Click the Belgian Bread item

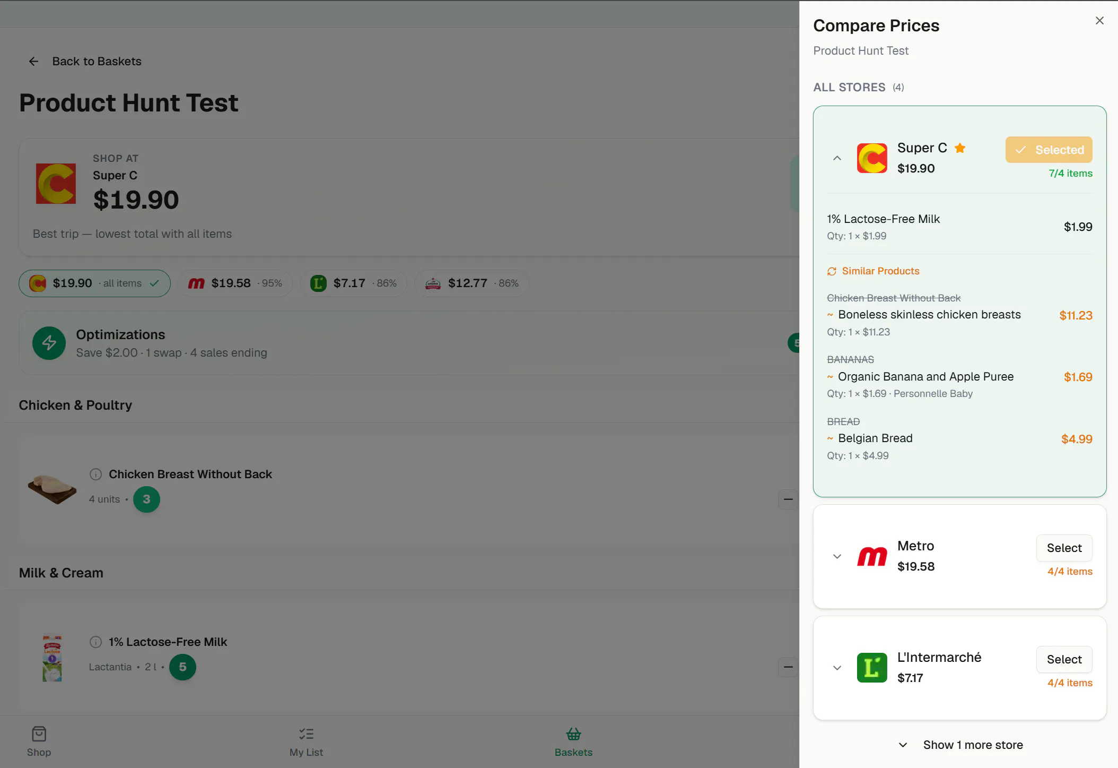875,438
